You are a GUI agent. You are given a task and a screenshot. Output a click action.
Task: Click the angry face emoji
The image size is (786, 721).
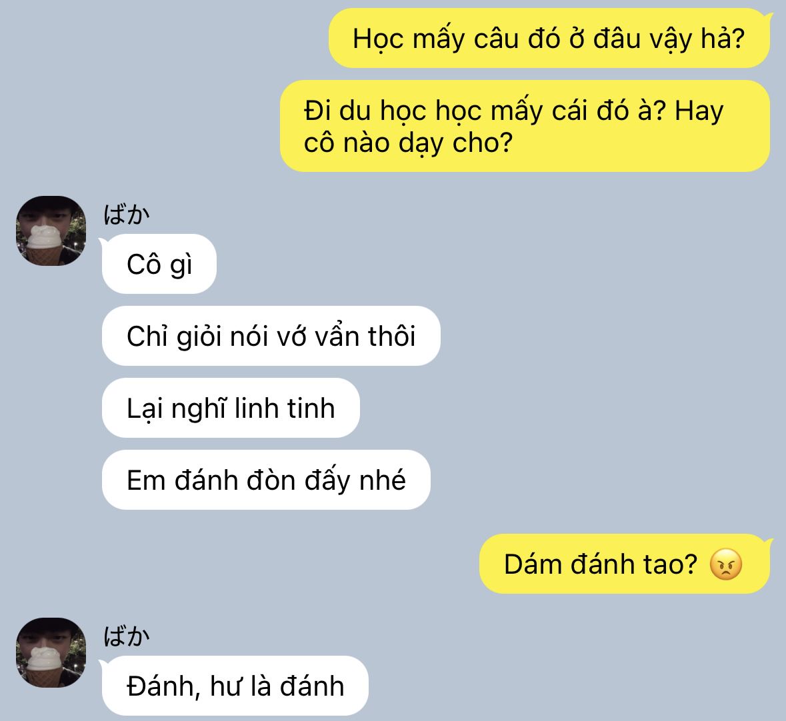click(x=725, y=564)
